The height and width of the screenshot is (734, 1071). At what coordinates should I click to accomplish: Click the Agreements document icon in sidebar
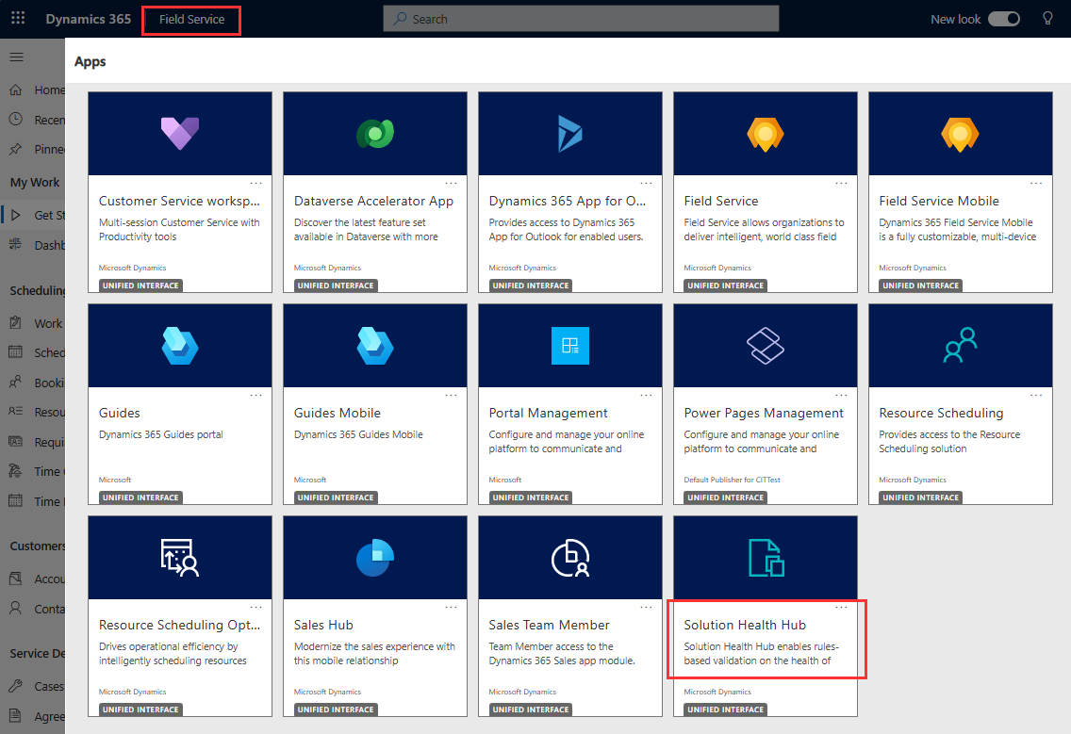(x=16, y=715)
